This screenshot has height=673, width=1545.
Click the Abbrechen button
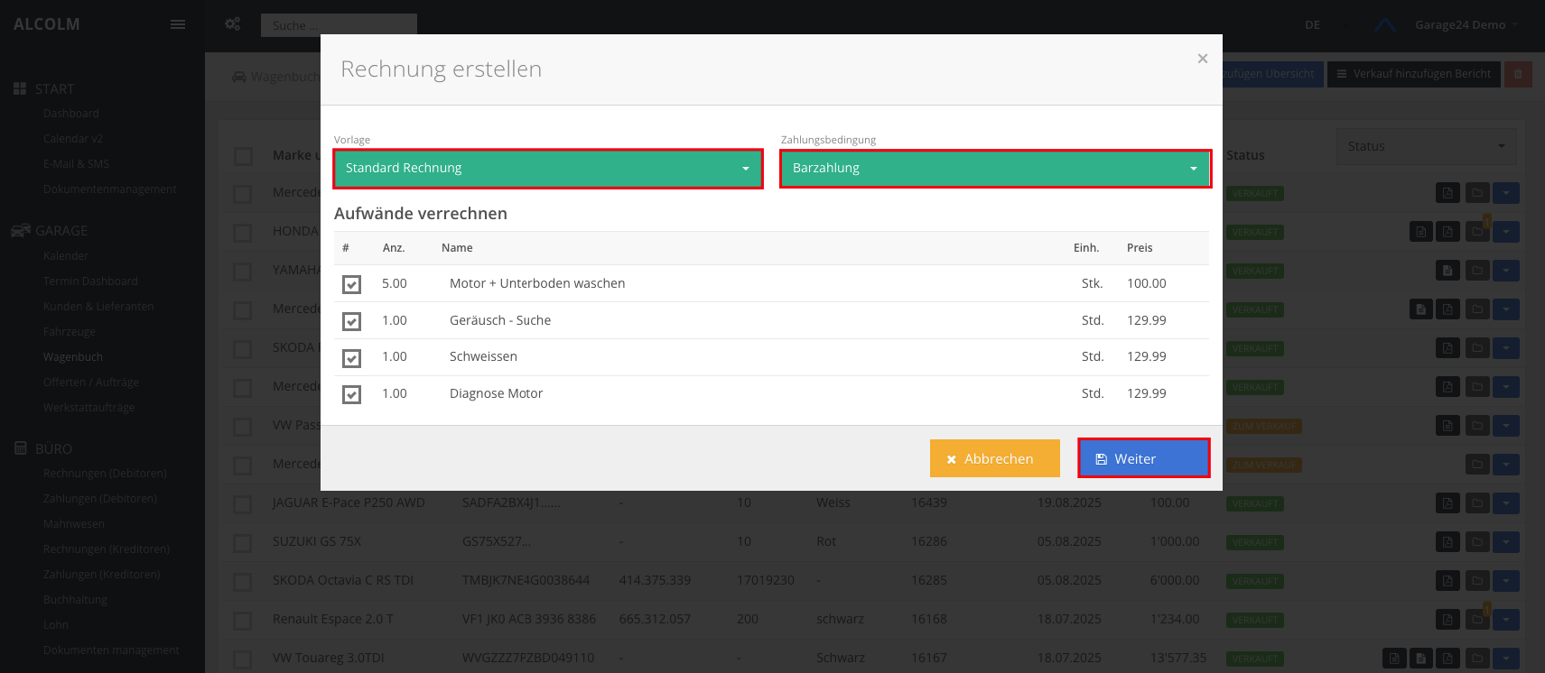[994, 458]
